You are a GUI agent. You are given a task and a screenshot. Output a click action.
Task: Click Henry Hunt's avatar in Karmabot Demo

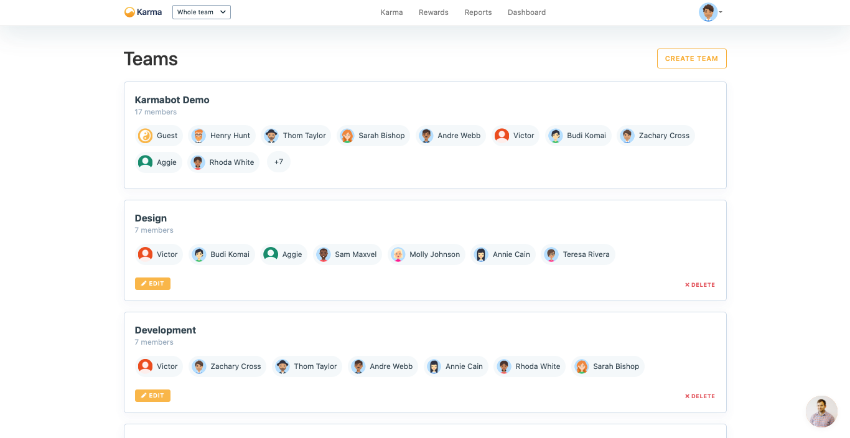[x=198, y=136]
